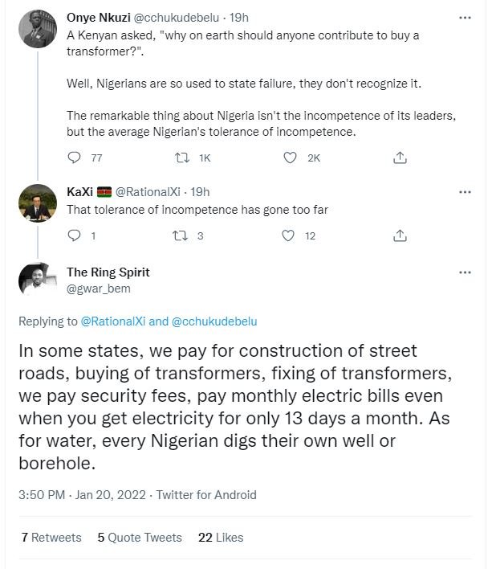Image resolution: width=492 pixels, height=569 pixels.
Task: Open more options on KaXi's tweet
Action: pyautogui.click(x=464, y=192)
